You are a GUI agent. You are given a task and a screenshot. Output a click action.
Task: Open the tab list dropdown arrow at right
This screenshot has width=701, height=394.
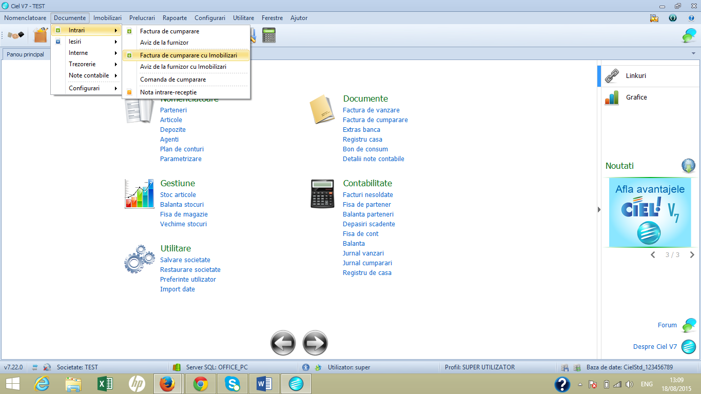click(x=693, y=54)
